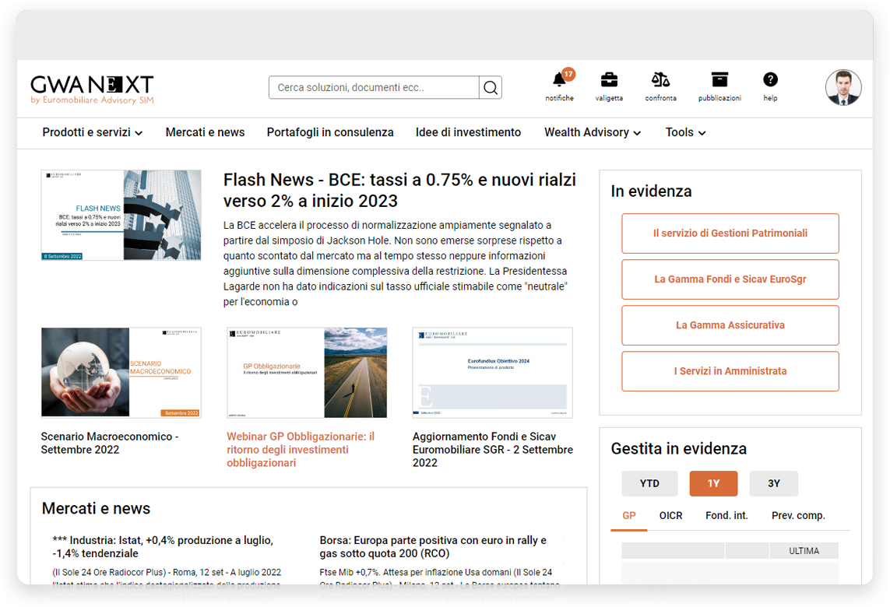Open the user profile avatar
This screenshot has width=890, height=607.
[843, 87]
